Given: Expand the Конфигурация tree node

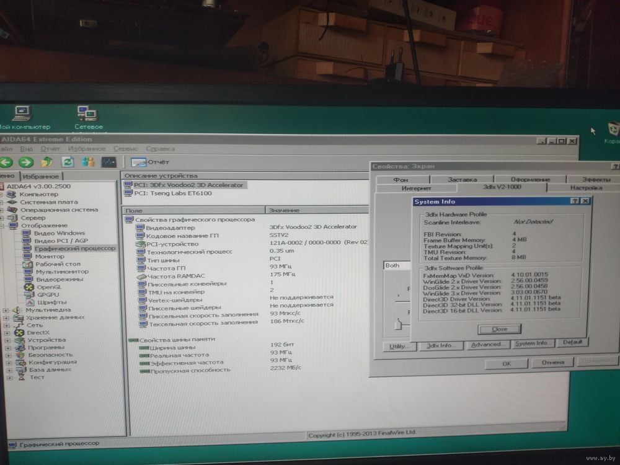Looking at the screenshot, I should (x=9, y=363).
